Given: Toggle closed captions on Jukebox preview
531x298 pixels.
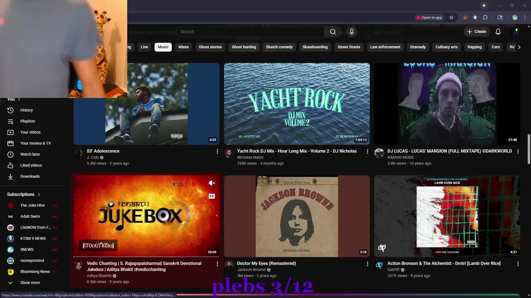Looking at the screenshot, I should point(212,196).
